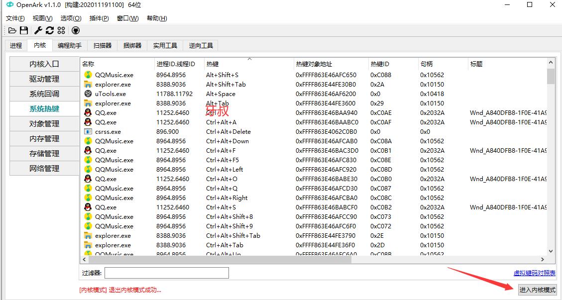
Task: Switch to the 进程 tab
Action: point(16,45)
